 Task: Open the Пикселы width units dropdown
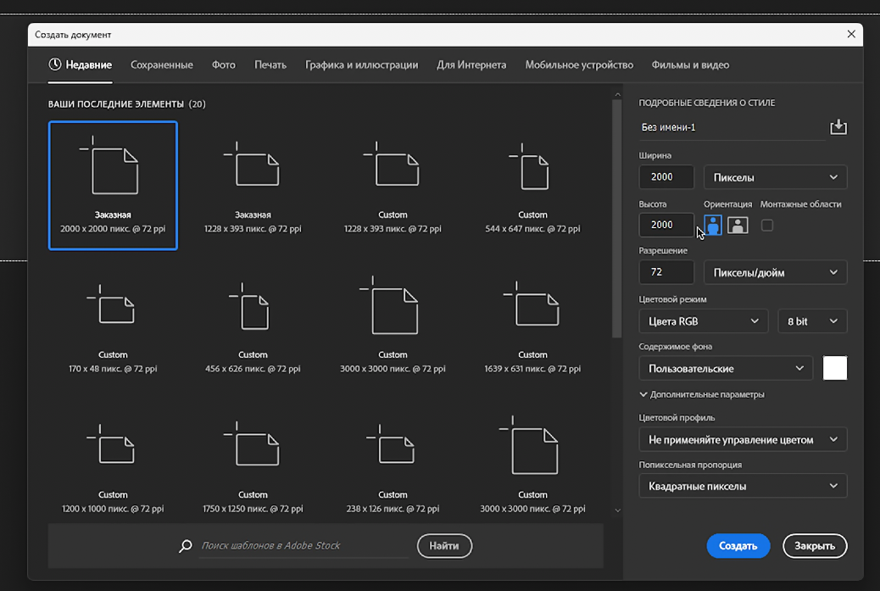coord(775,177)
